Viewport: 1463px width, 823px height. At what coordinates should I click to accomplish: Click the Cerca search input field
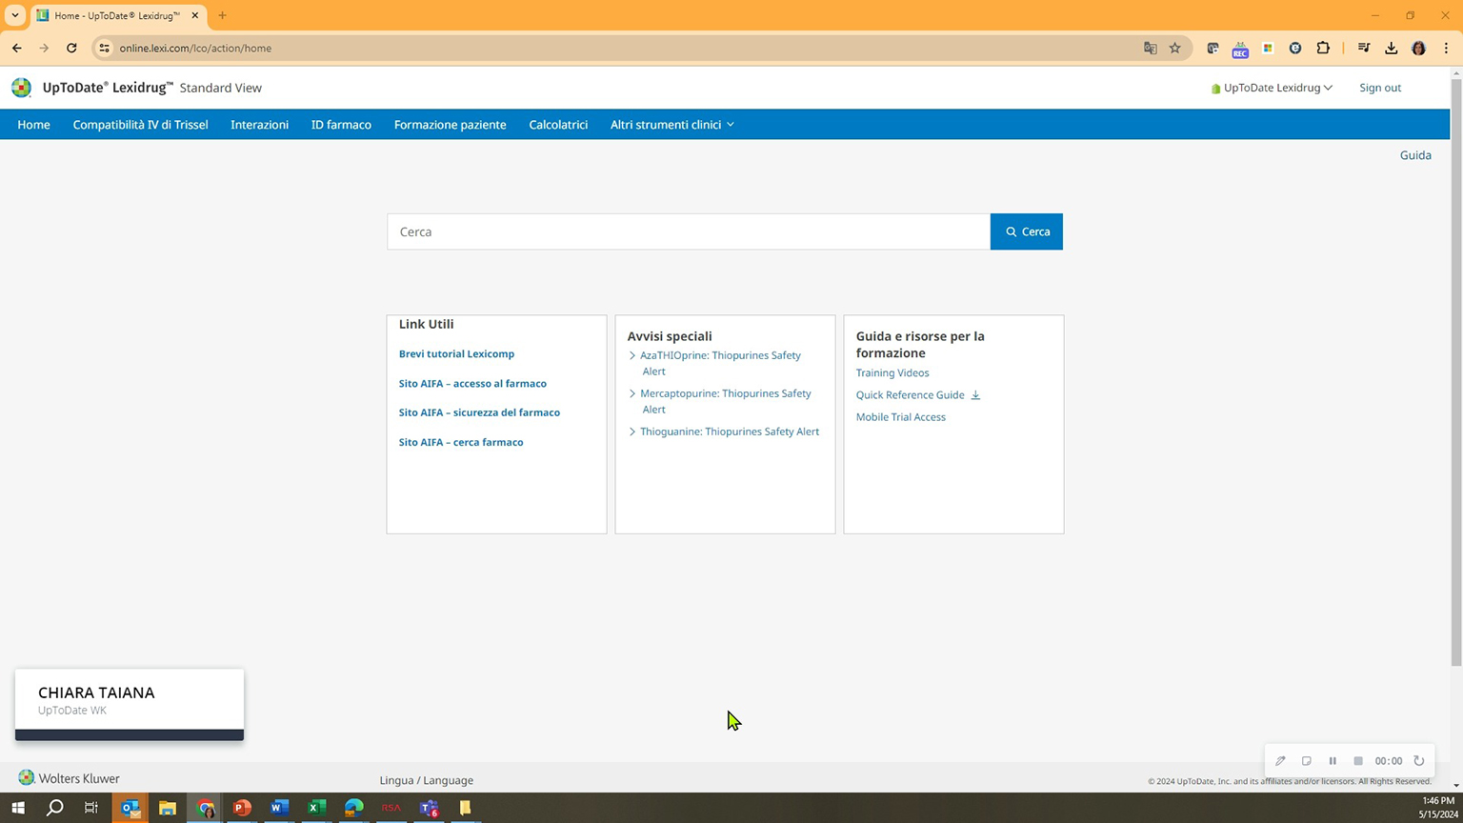point(688,231)
